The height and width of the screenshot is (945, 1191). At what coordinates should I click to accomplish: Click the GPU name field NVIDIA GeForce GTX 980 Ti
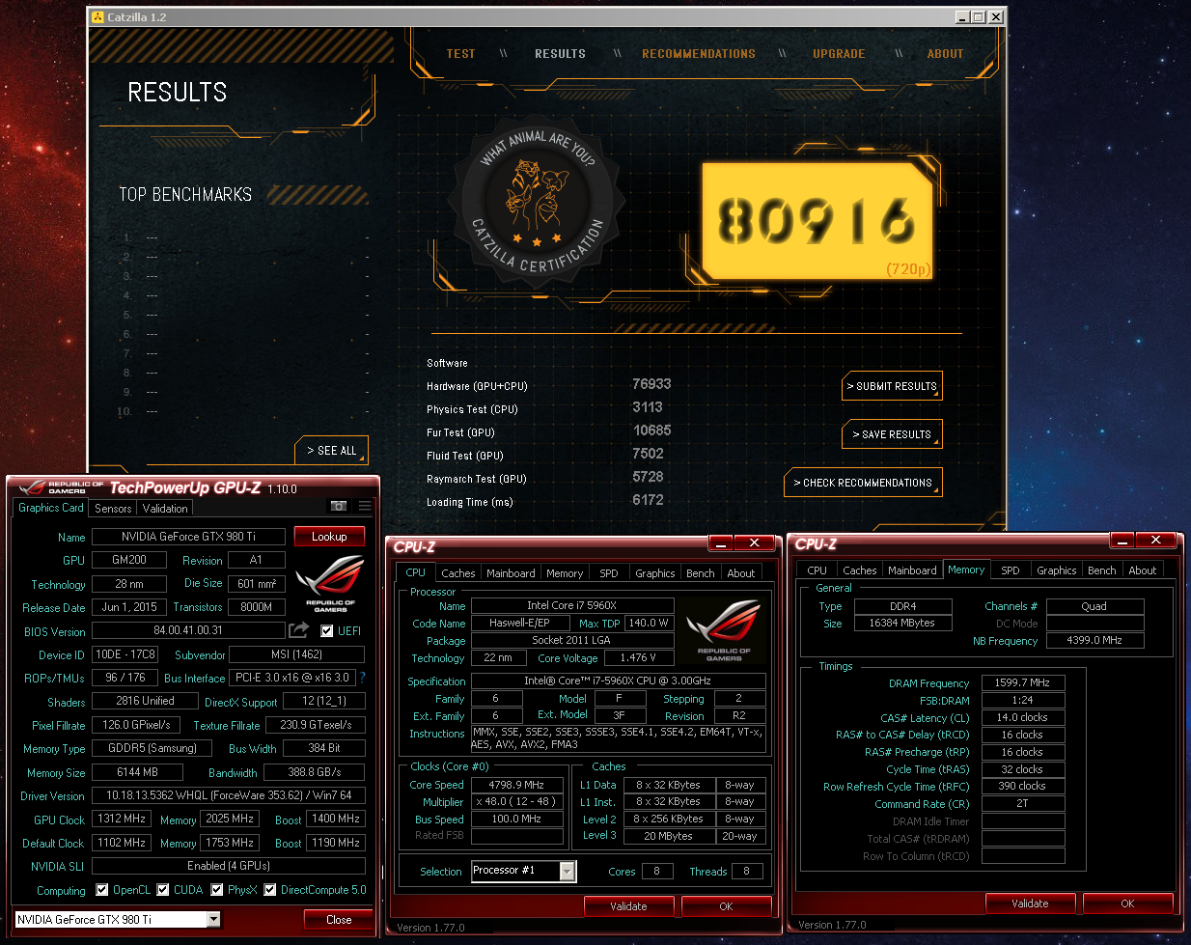(x=188, y=537)
